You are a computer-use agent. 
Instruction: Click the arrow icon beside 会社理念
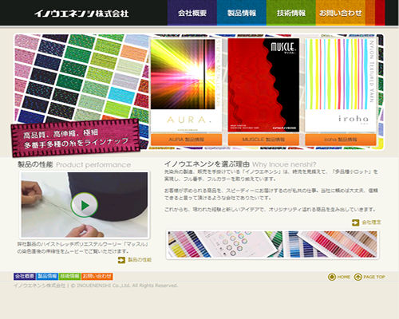coord(356,223)
